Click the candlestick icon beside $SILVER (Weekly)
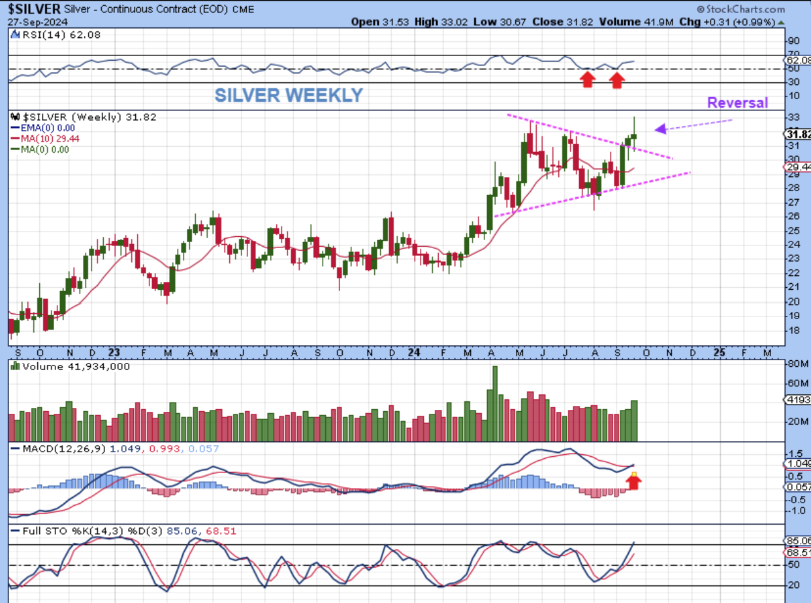 pos(16,117)
